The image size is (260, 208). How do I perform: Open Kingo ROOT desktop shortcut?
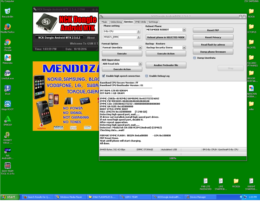pyautogui.click(x=8, y=104)
